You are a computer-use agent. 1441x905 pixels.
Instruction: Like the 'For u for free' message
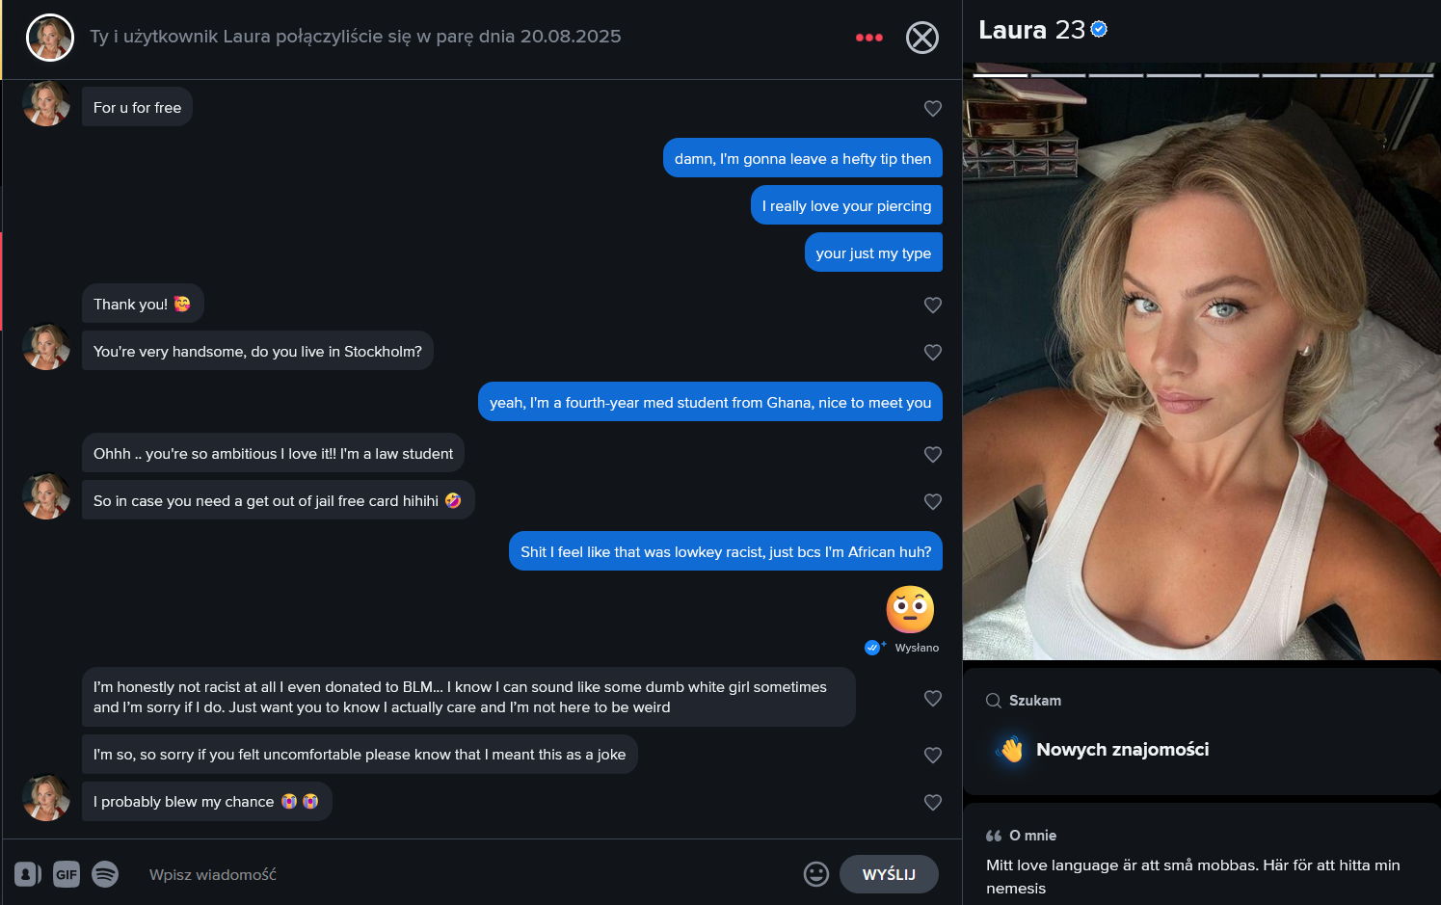tap(933, 108)
